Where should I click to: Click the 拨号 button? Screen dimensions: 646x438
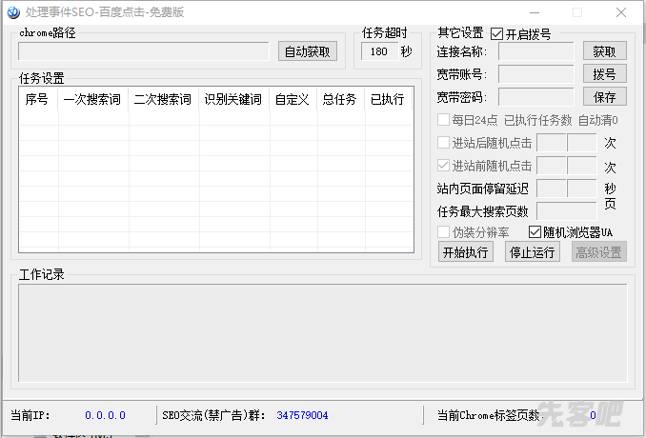point(604,74)
